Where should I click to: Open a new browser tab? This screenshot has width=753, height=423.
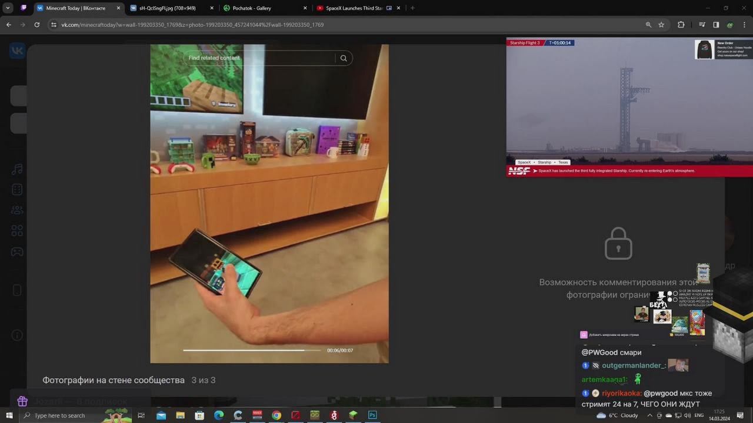coord(412,8)
